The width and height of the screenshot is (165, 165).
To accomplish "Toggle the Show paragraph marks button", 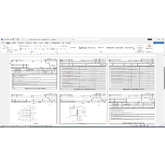I will 66,46.
